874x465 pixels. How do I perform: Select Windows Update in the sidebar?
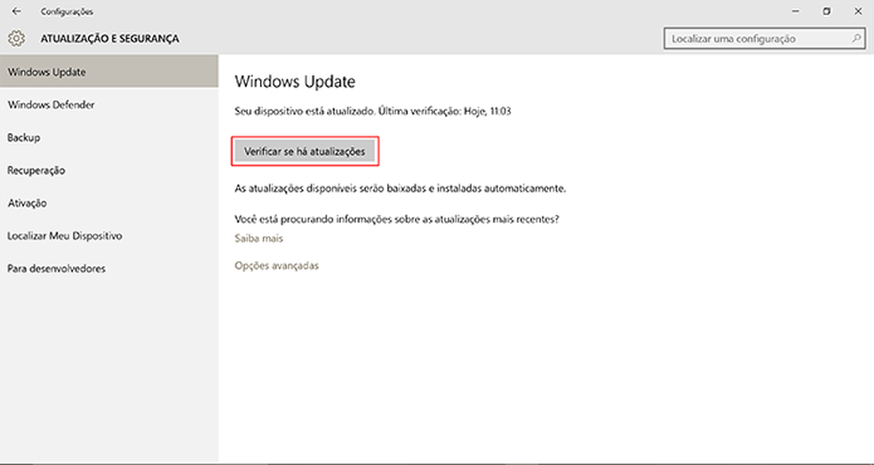click(108, 71)
